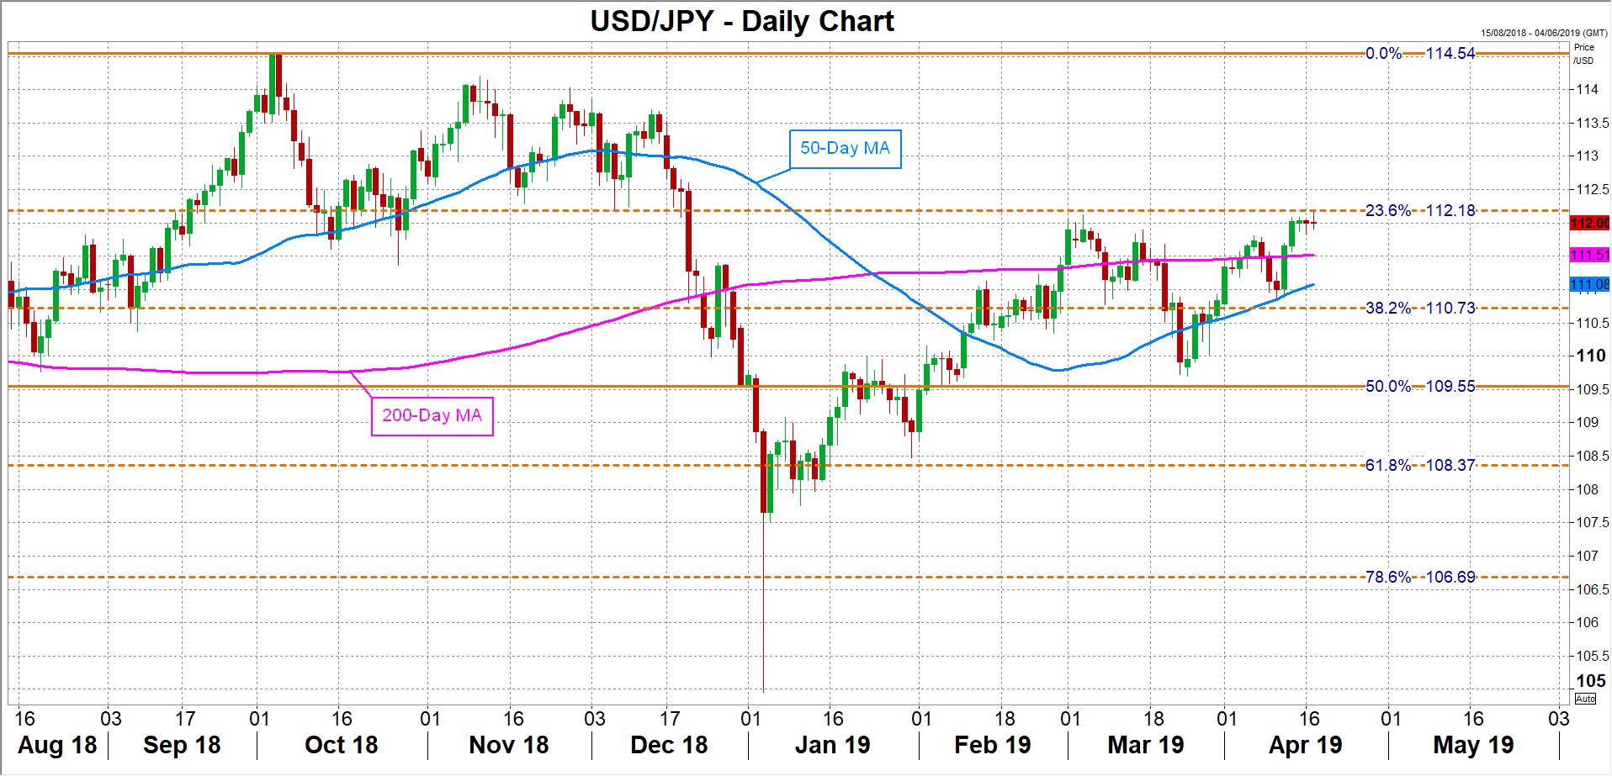1612x776 pixels.
Task: Click the Price /USD axis header
Action: pos(1583,54)
